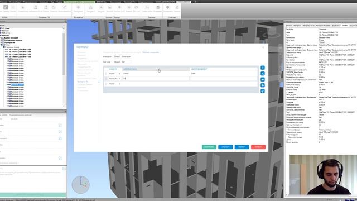Click the round view compass in the 3D viewport
Screen dimensions: 357x201
click(80, 185)
